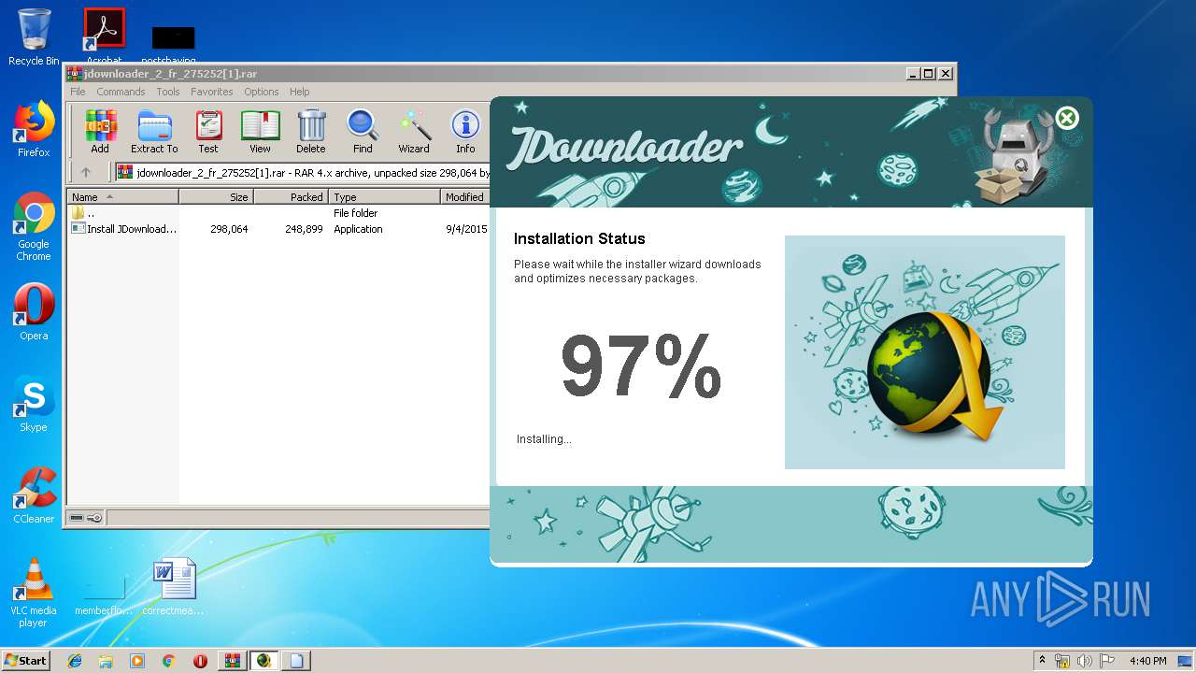Open the Commands menu in WinRAR

pos(121,92)
